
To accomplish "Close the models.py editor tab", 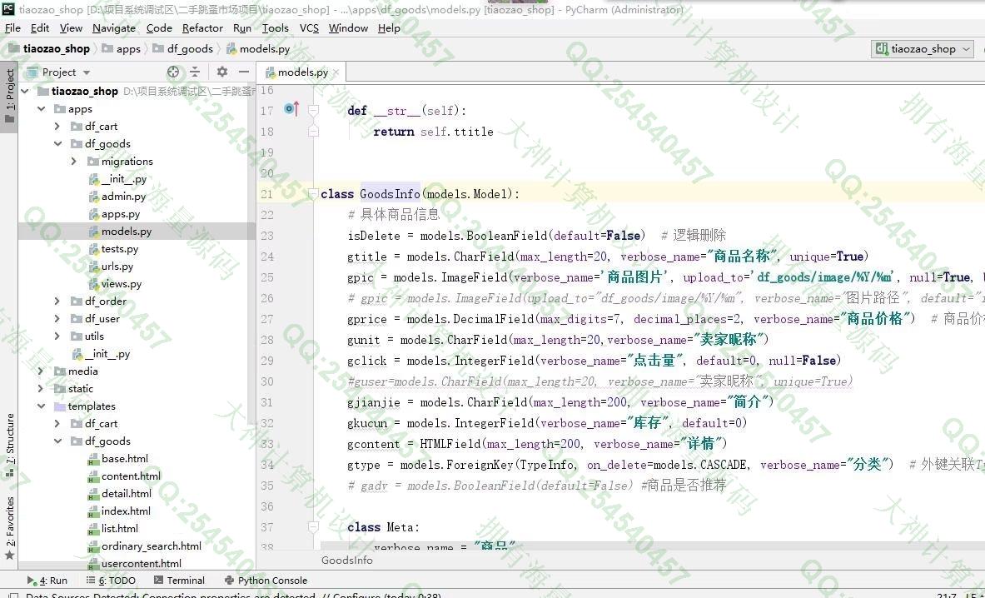I will pos(336,72).
